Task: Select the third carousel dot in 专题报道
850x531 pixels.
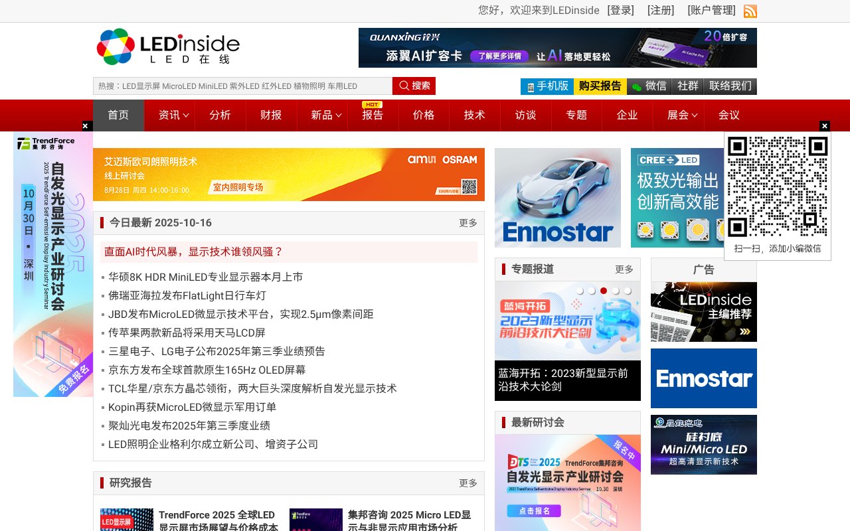Action: (604, 290)
